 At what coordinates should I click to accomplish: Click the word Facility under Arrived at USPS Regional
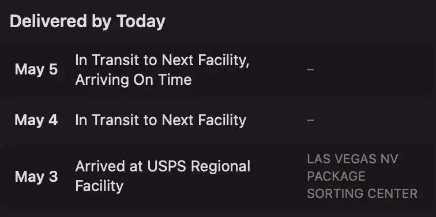click(x=99, y=186)
